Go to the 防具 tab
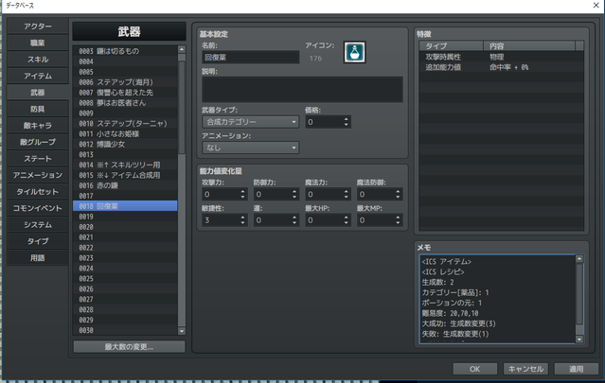 (38, 109)
